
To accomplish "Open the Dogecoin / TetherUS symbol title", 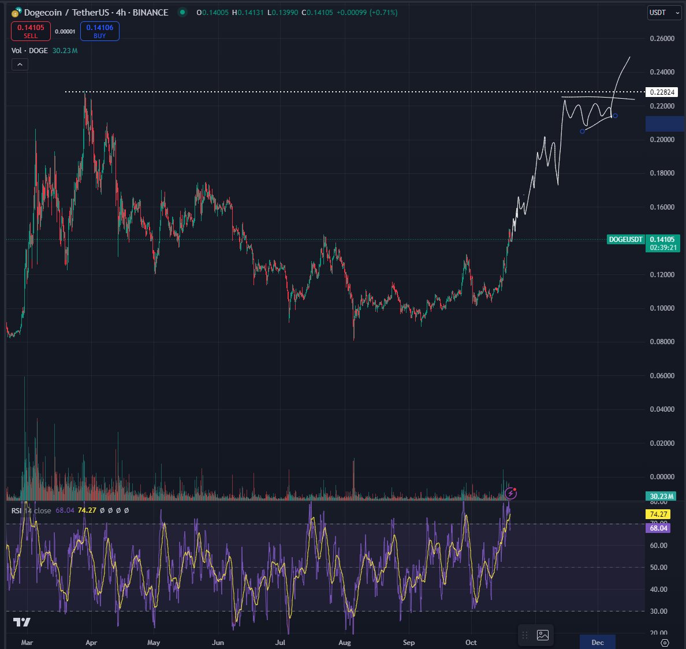I will (96, 12).
